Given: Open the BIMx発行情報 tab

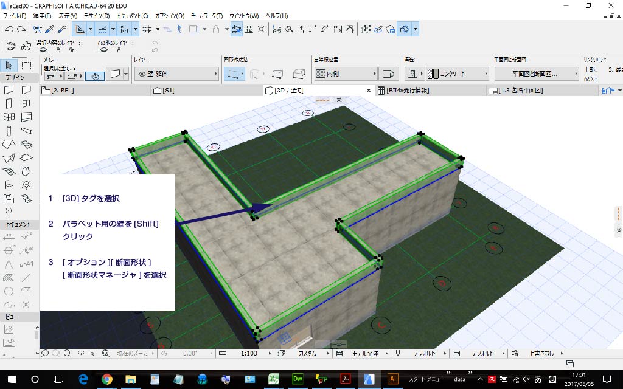Looking at the screenshot, I should (430, 91).
